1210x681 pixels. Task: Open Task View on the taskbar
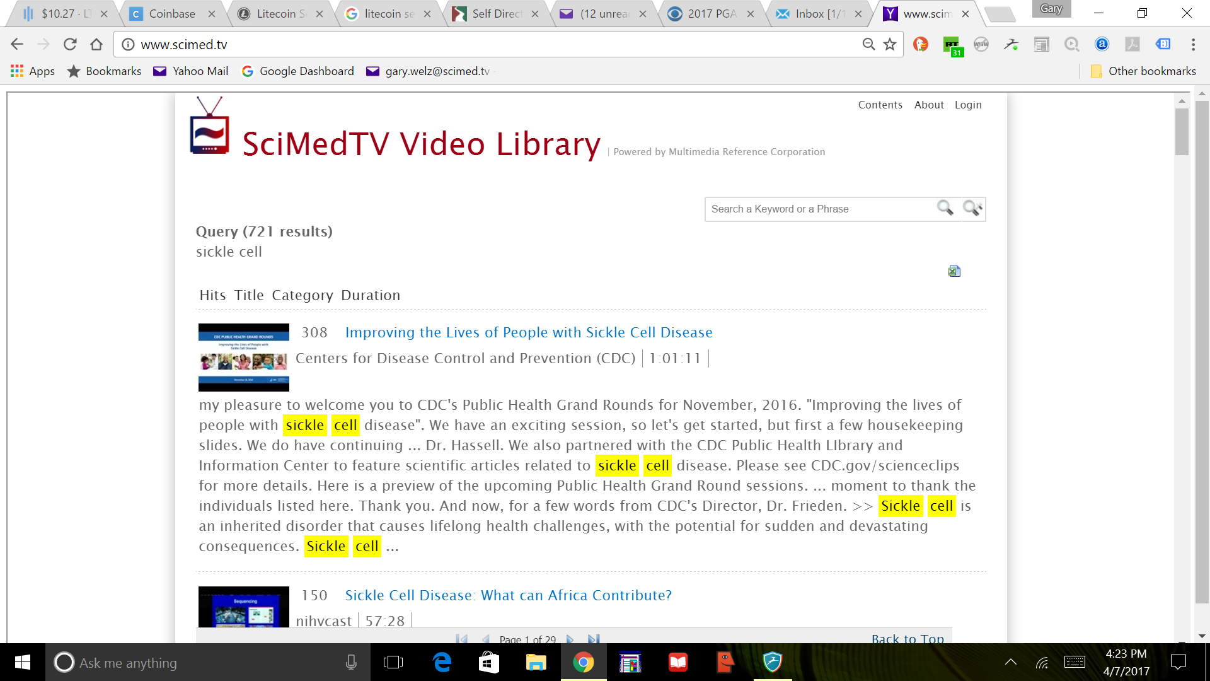(x=393, y=662)
